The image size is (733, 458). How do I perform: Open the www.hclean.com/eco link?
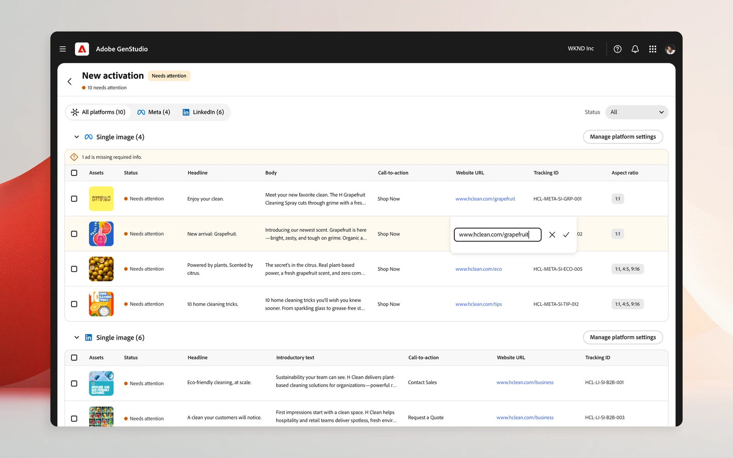(478, 269)
